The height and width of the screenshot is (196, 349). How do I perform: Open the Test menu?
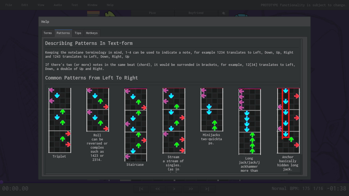(74, 5)
